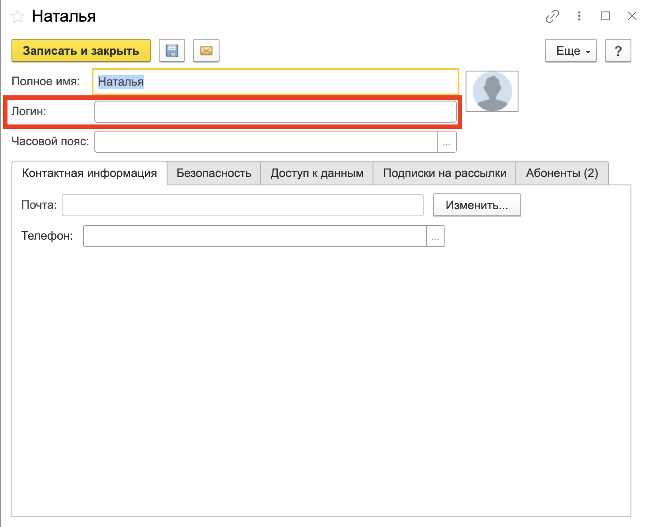The width and height of the screenshot is (649, 527).
Task: Click the envelope mail icon
Action: click(206, 51)
